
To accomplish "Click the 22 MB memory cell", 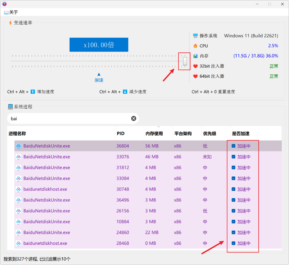I will (152, 232).
